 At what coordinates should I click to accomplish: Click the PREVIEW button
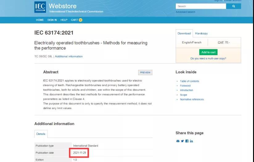145,72
